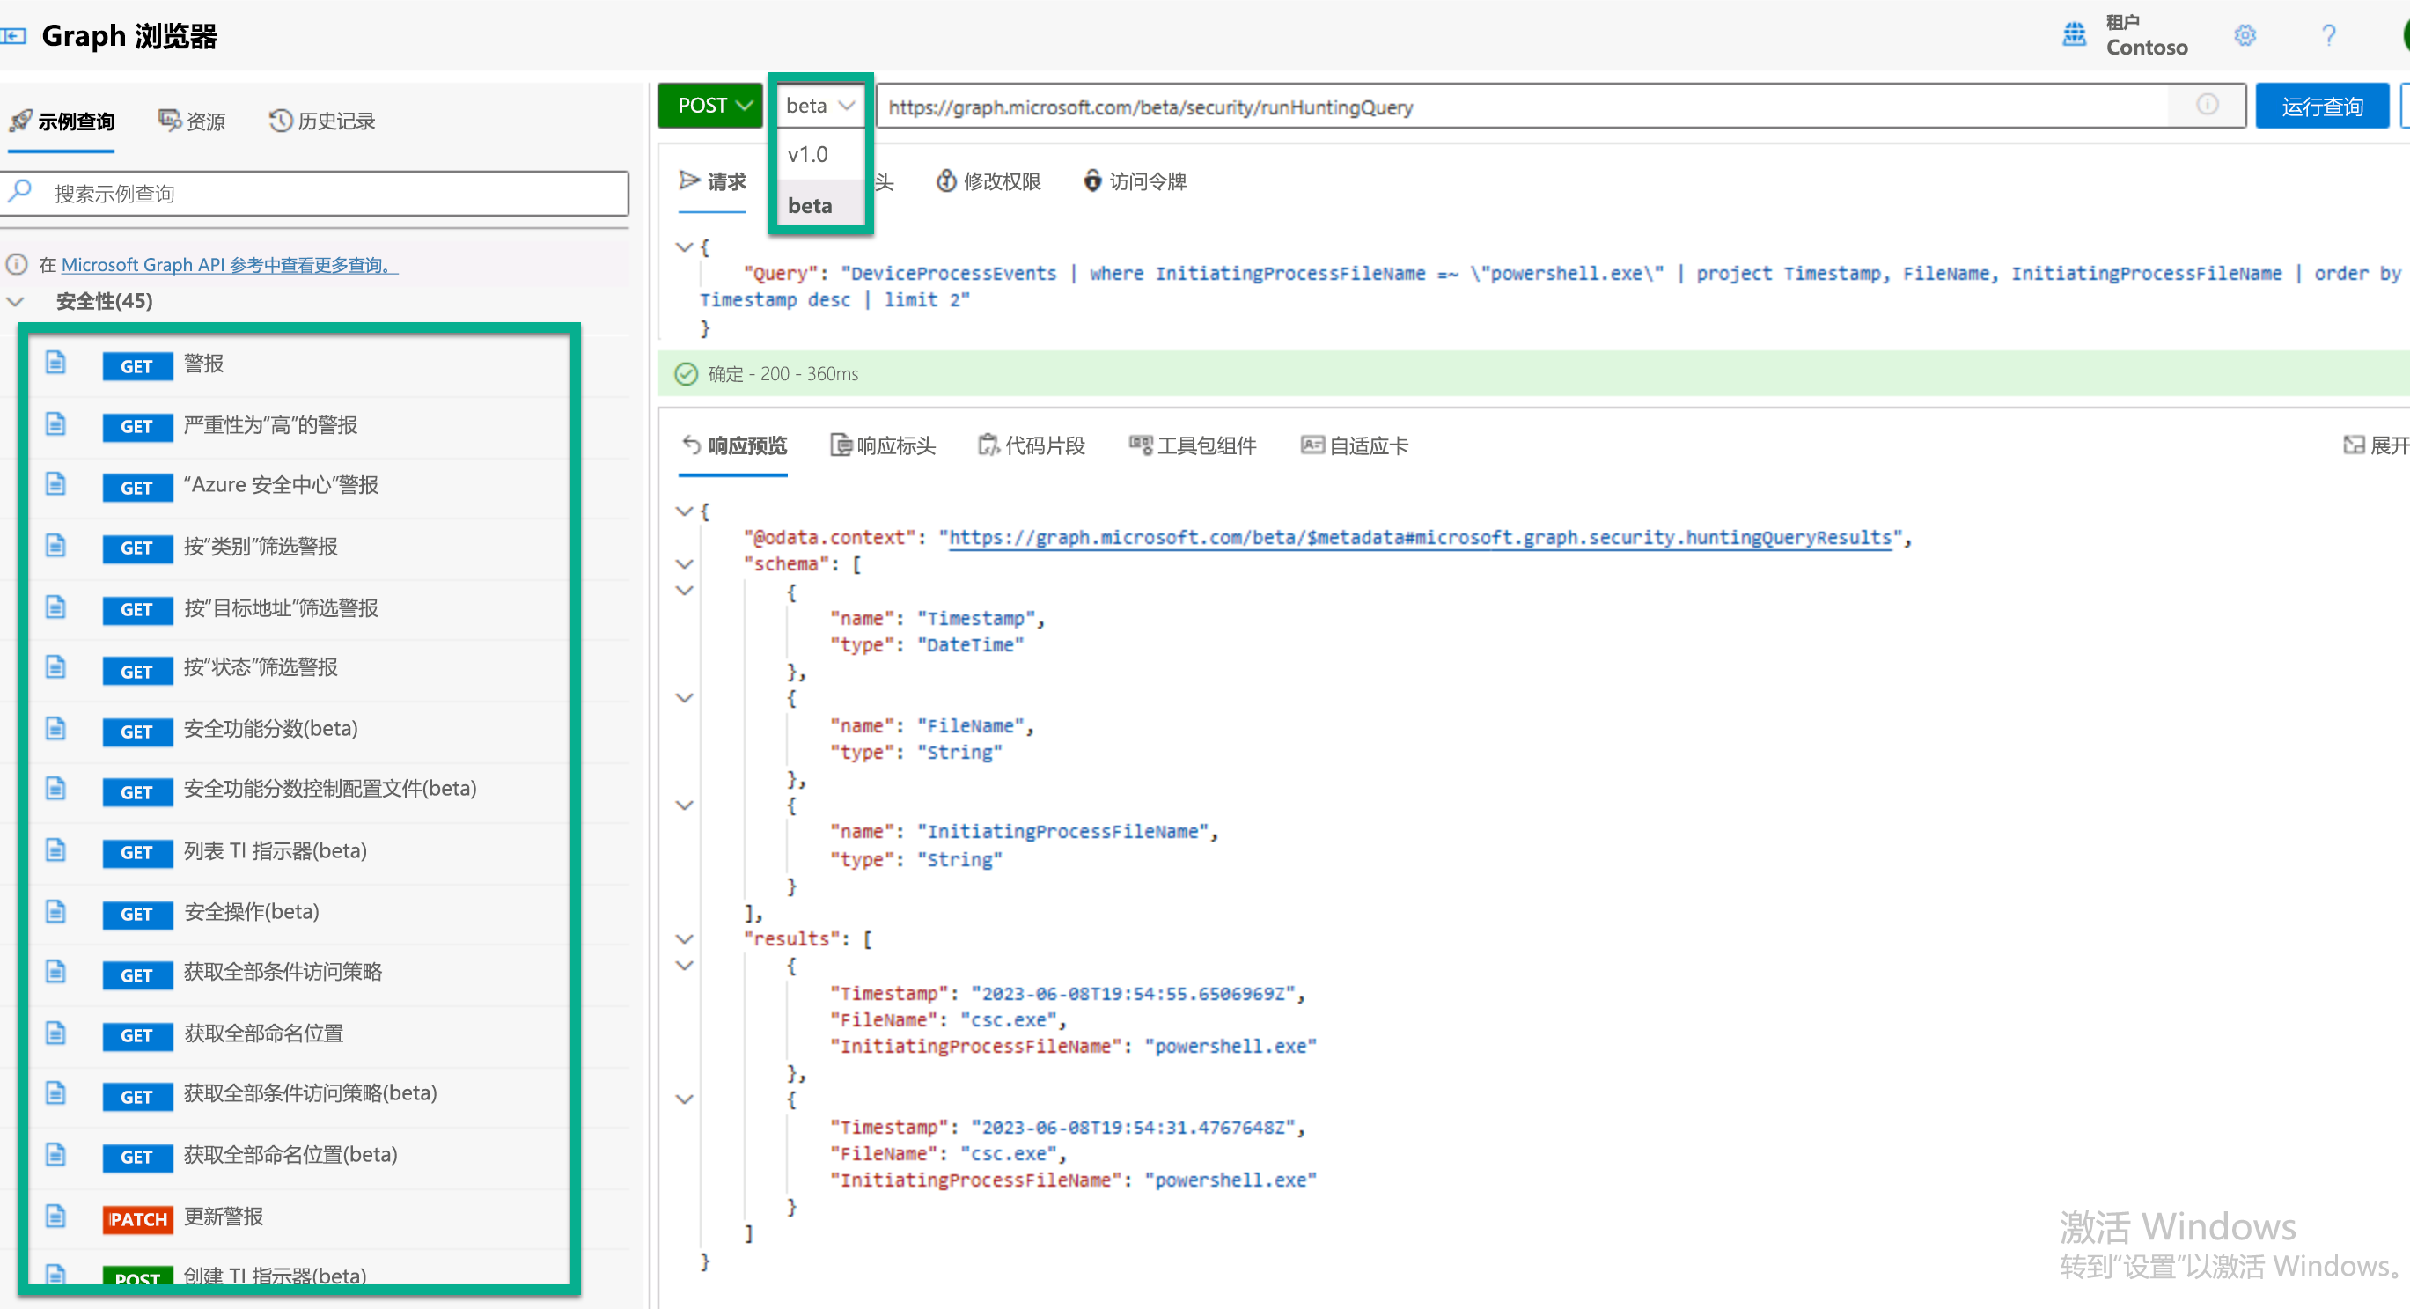The height and width of the screenshot is (1309, 2410).
Task: Click document icon for 获取全部条件访问策略(beta)
Action: [56, 1092]
